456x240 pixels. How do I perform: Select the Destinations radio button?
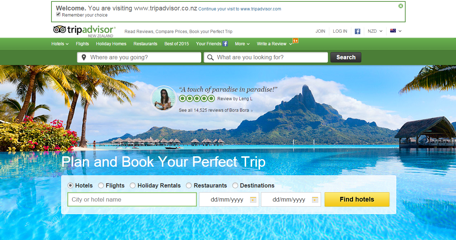(x=235, y=185)
